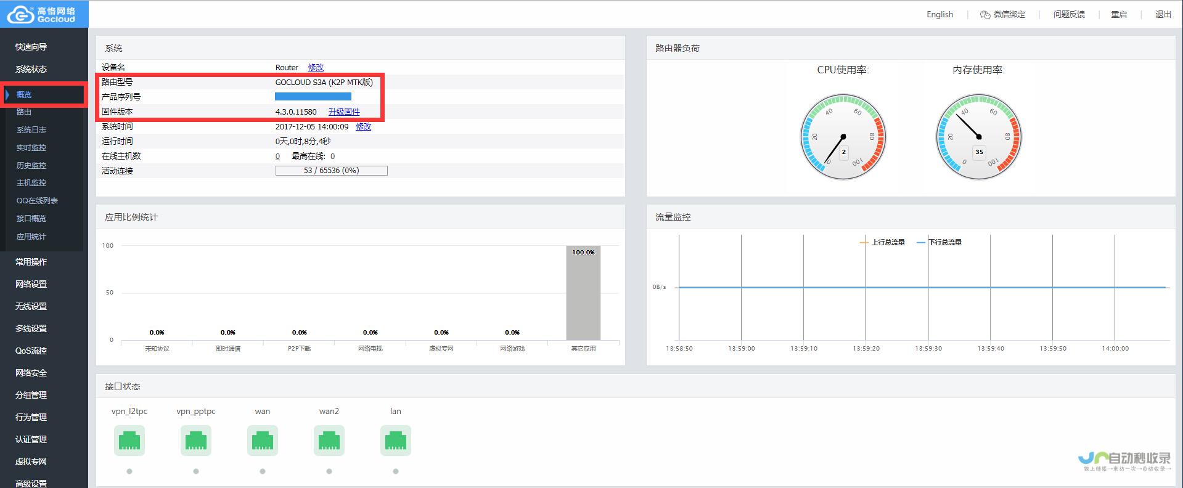Click online host count 0 link

point(277,157)
